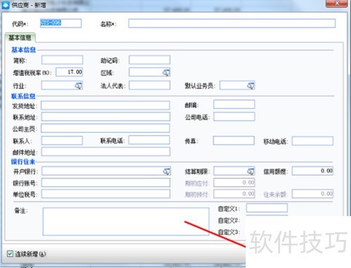Click the 联系信息 section heading

[x=23, y=96]
